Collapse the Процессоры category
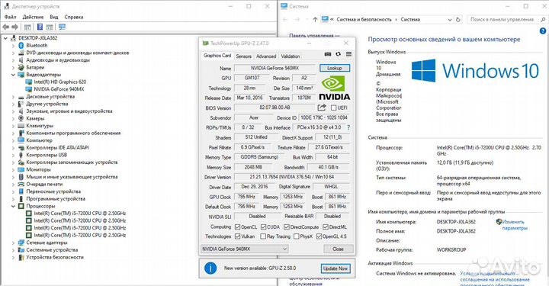 point(13,206)
